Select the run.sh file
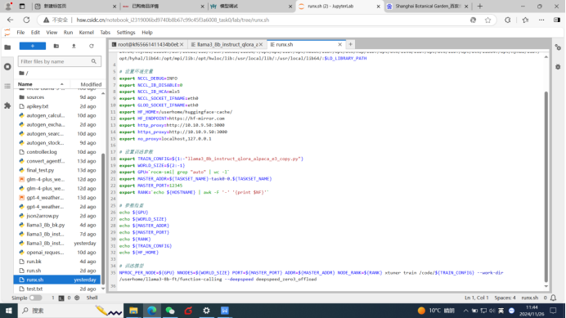Screen dimensions: 566x318 click(57, 271)
